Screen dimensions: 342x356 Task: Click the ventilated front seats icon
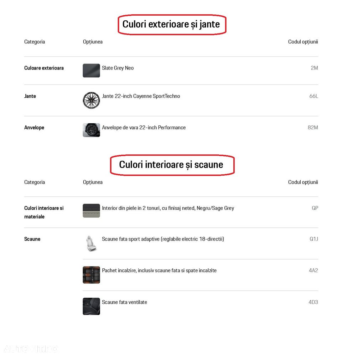coord(91,306)
